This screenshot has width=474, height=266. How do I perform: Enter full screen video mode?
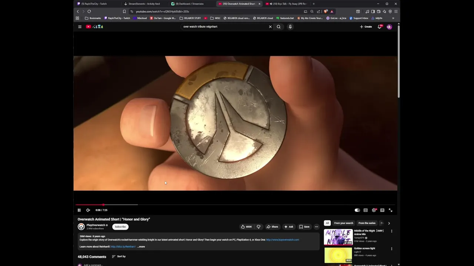390,210
